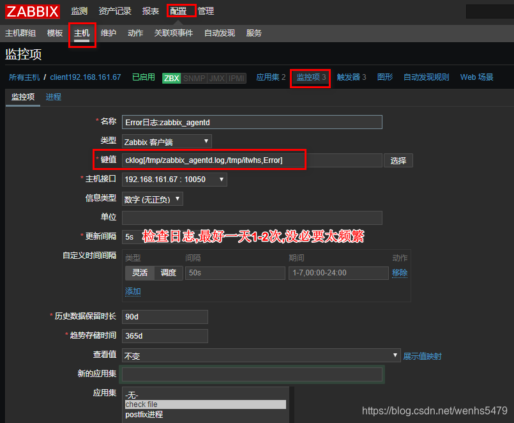Focus the 名称 input field
514x423 pixels.
pyautogui.click(x=252, y=122)
